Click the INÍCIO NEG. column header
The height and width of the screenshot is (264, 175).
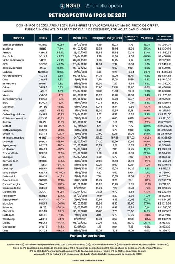80,38
